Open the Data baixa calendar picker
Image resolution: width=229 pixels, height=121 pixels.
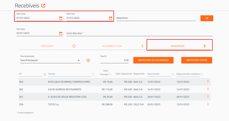coord(61,33)
